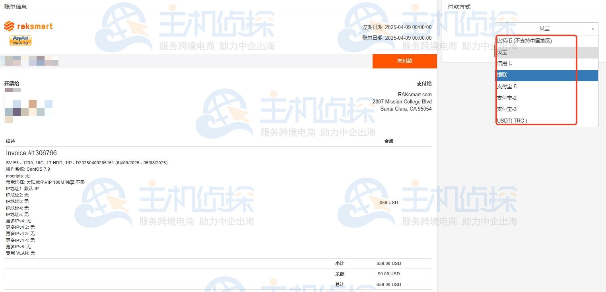Select 支付宝-2 payment option
Image resolution: width=606 pixels, height=292 pixels.
[506, 97]
